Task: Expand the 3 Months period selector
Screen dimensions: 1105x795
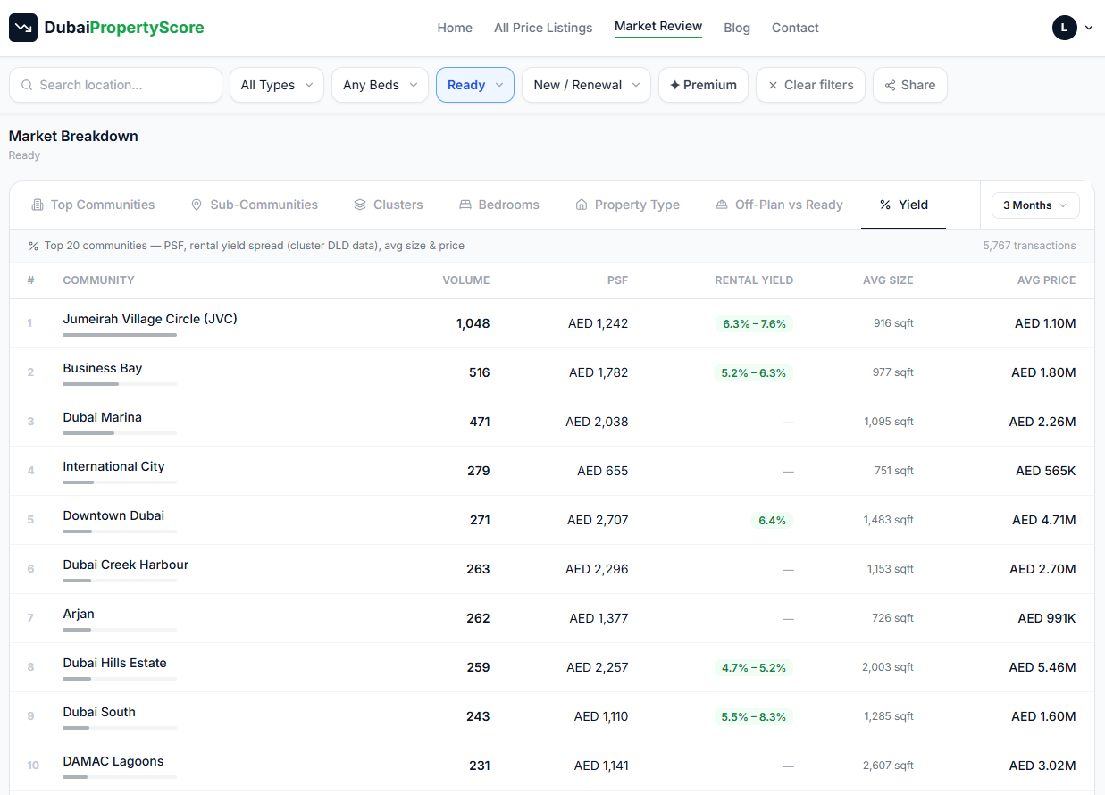Action: pyautogui.click(x=1035, y=205)
